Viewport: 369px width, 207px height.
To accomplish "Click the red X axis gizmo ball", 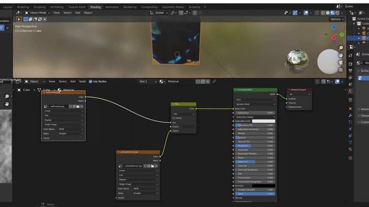I will pyautogui.click(x=334, y=38).
